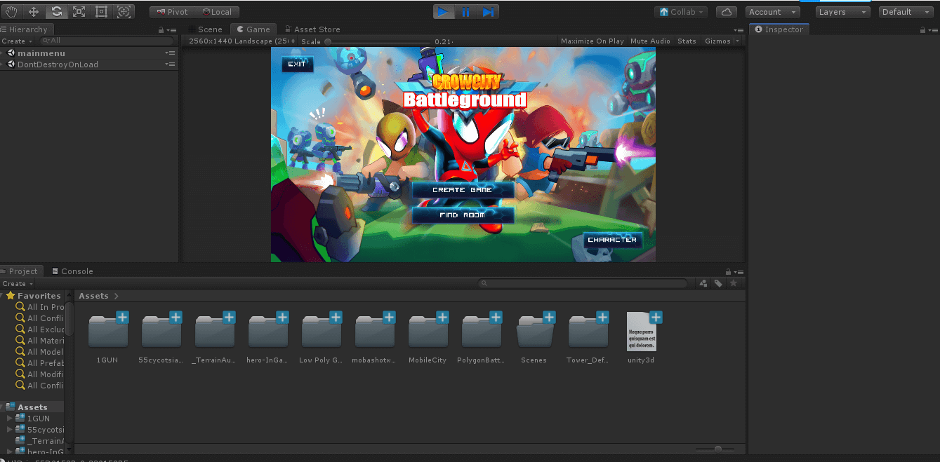Advance one frame with the Step button
This screenshot has height=462, width=940.
(488, 12)
